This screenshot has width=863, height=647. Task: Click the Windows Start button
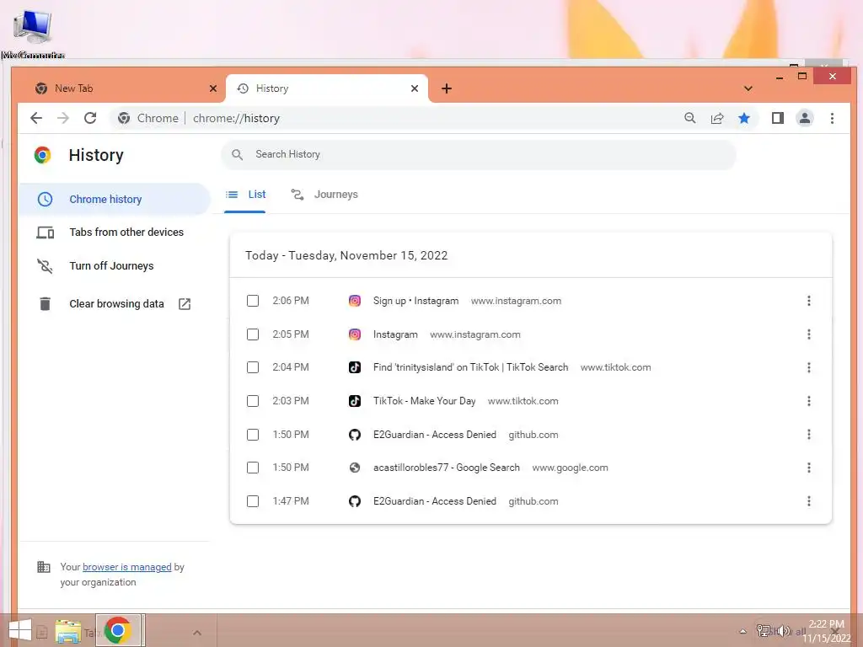[x=20, y=630]
